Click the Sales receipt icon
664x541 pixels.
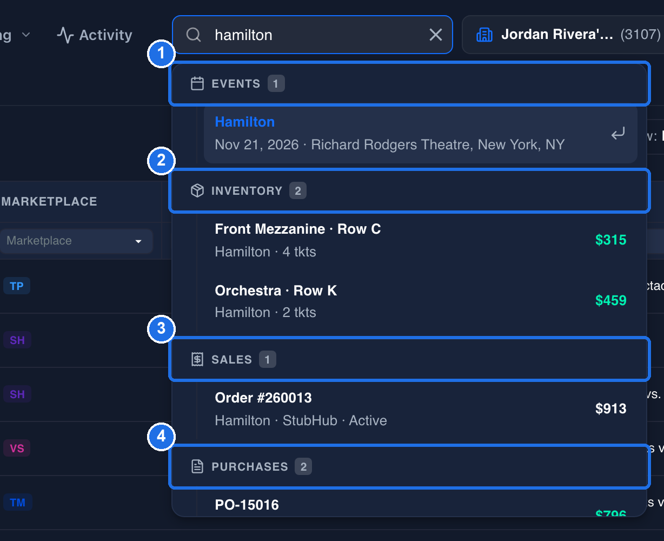tap(197, 359)
